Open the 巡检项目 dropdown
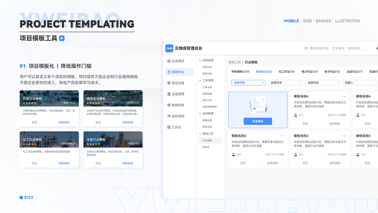The image size is (378, 213). [248, 83]
